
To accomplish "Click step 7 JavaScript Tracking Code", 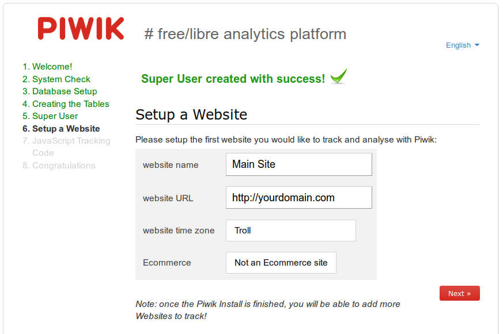I will tap(66, 147).
